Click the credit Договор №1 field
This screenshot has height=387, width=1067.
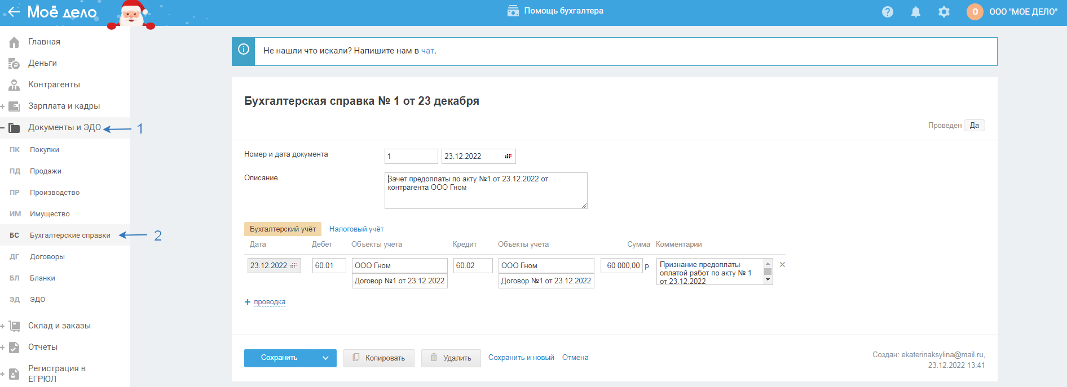pos(546,281)
